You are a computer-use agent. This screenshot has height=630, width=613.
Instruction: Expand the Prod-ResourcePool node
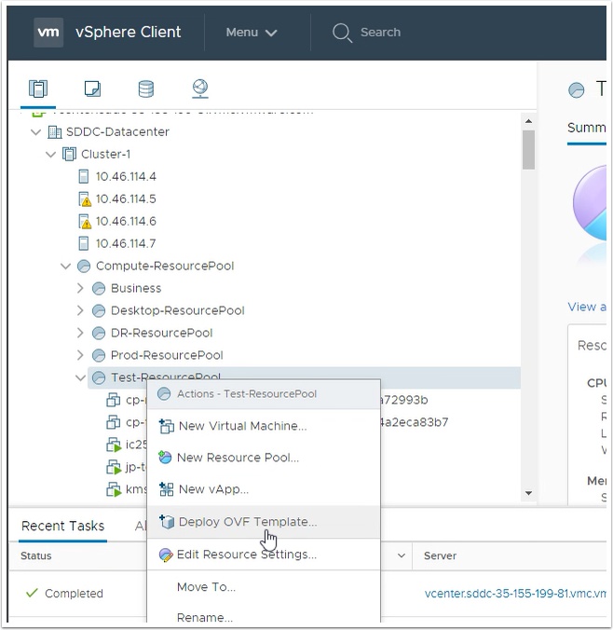tap(80, 355)
